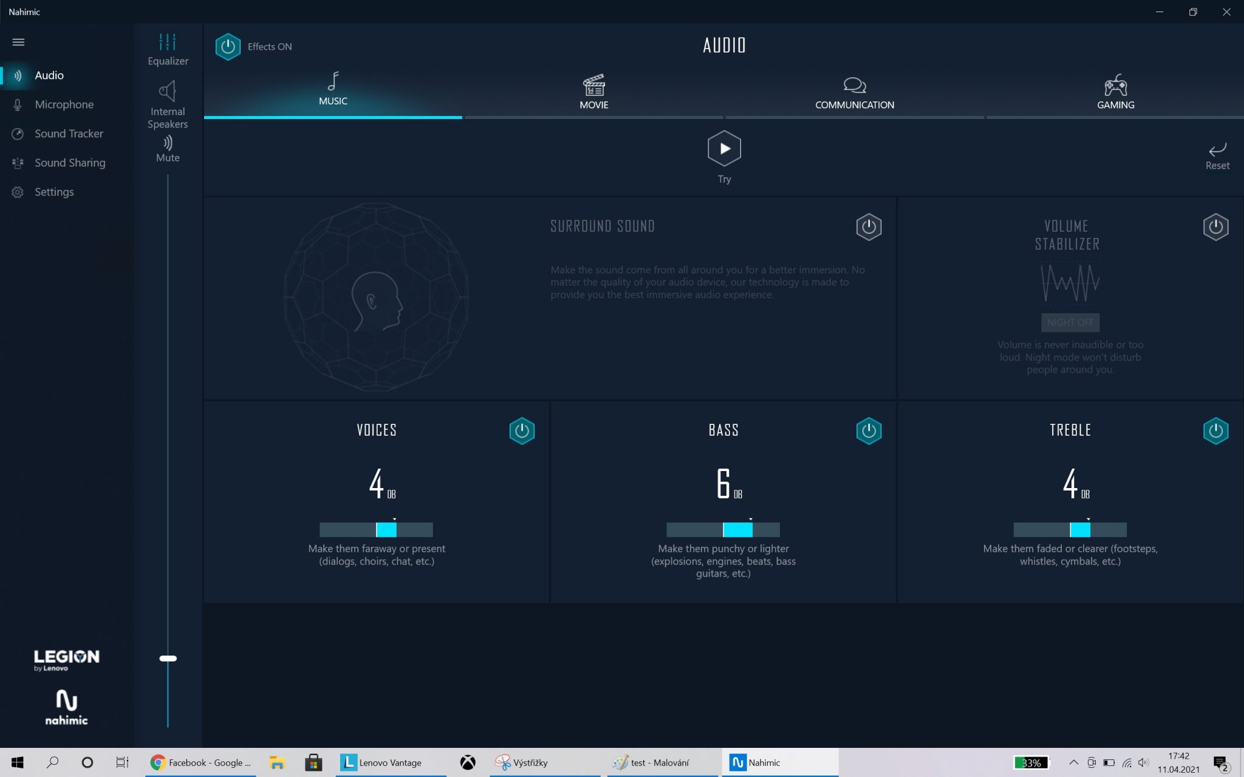Play the Try audio sample
The width and height of the screenshot is (1244, 777).
point(724,149)
